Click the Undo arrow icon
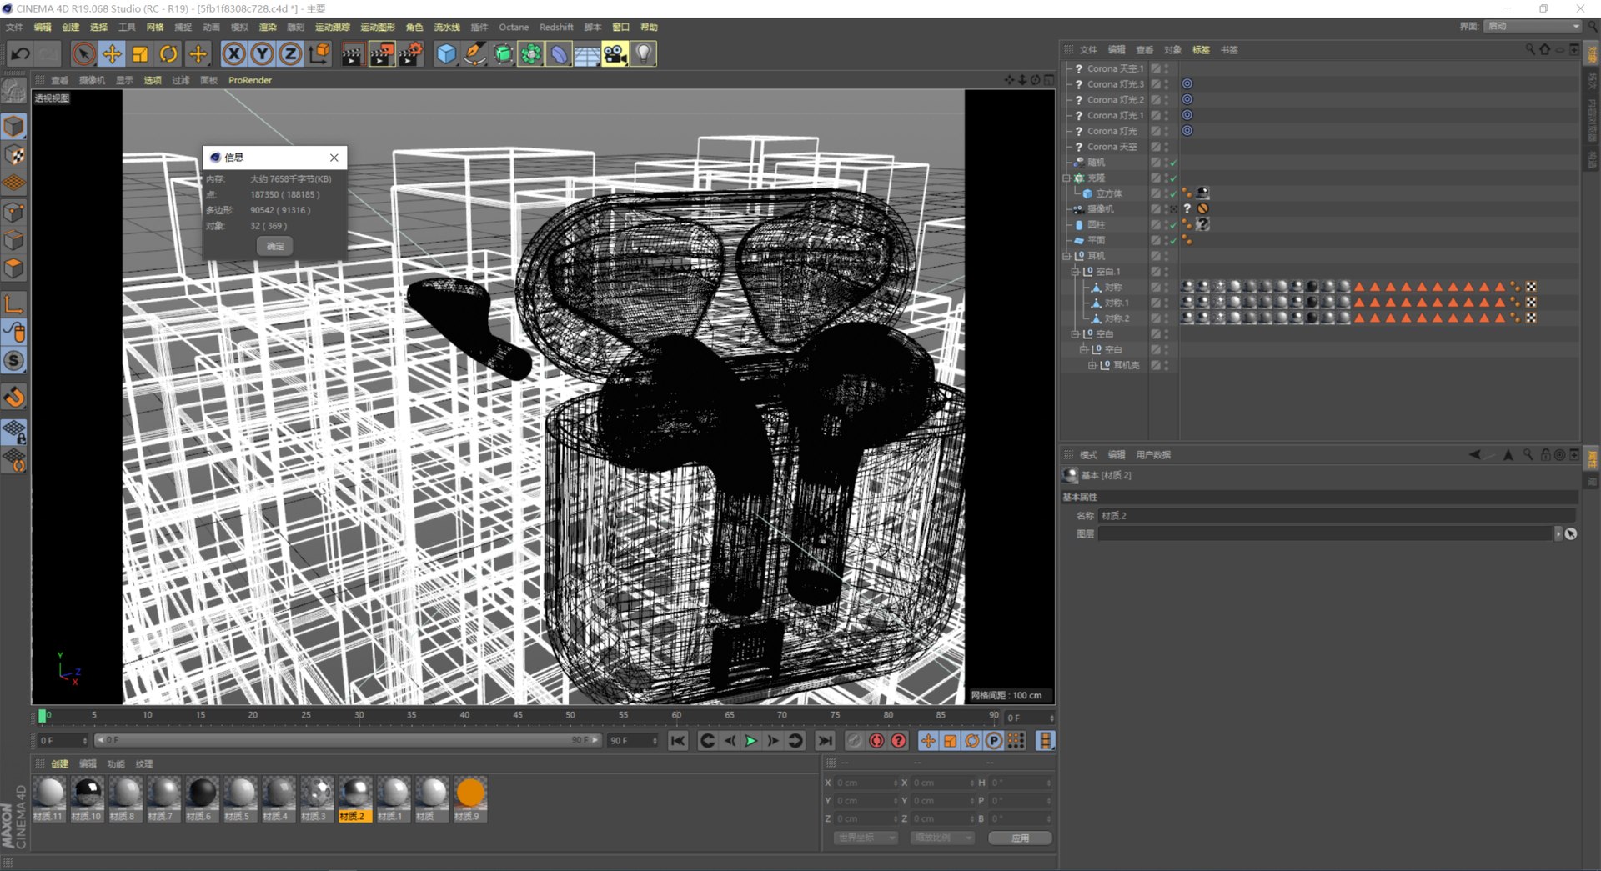The height and width of the screenshot is (871, 1601). [x=20, y=55]
